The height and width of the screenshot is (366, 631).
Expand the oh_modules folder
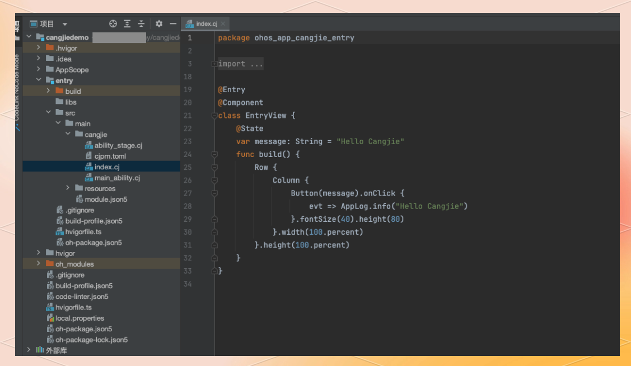pos(39,264)
